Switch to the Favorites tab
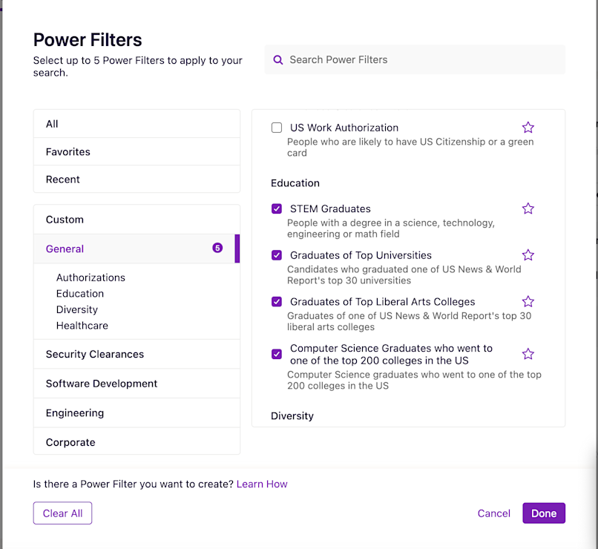Viewport: 598px width, 549px height. tap(68, 152)
